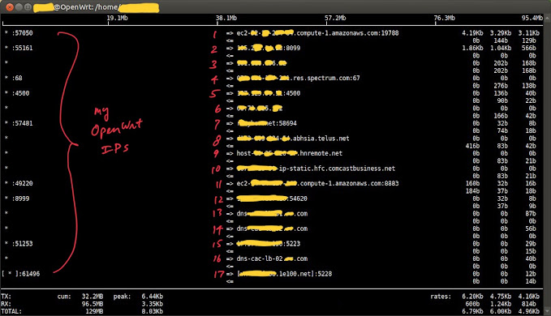The image size is (551, 316).
Task: Select local port ':57050'
Action: tap(22, 33)
